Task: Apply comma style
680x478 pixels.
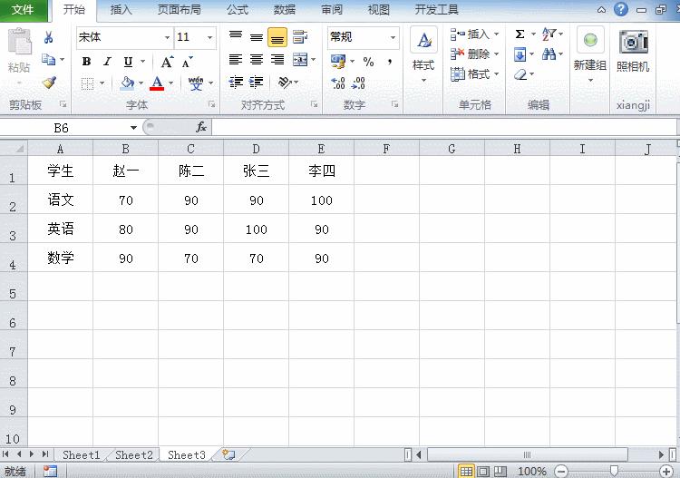Action: (x=390, y=62)
